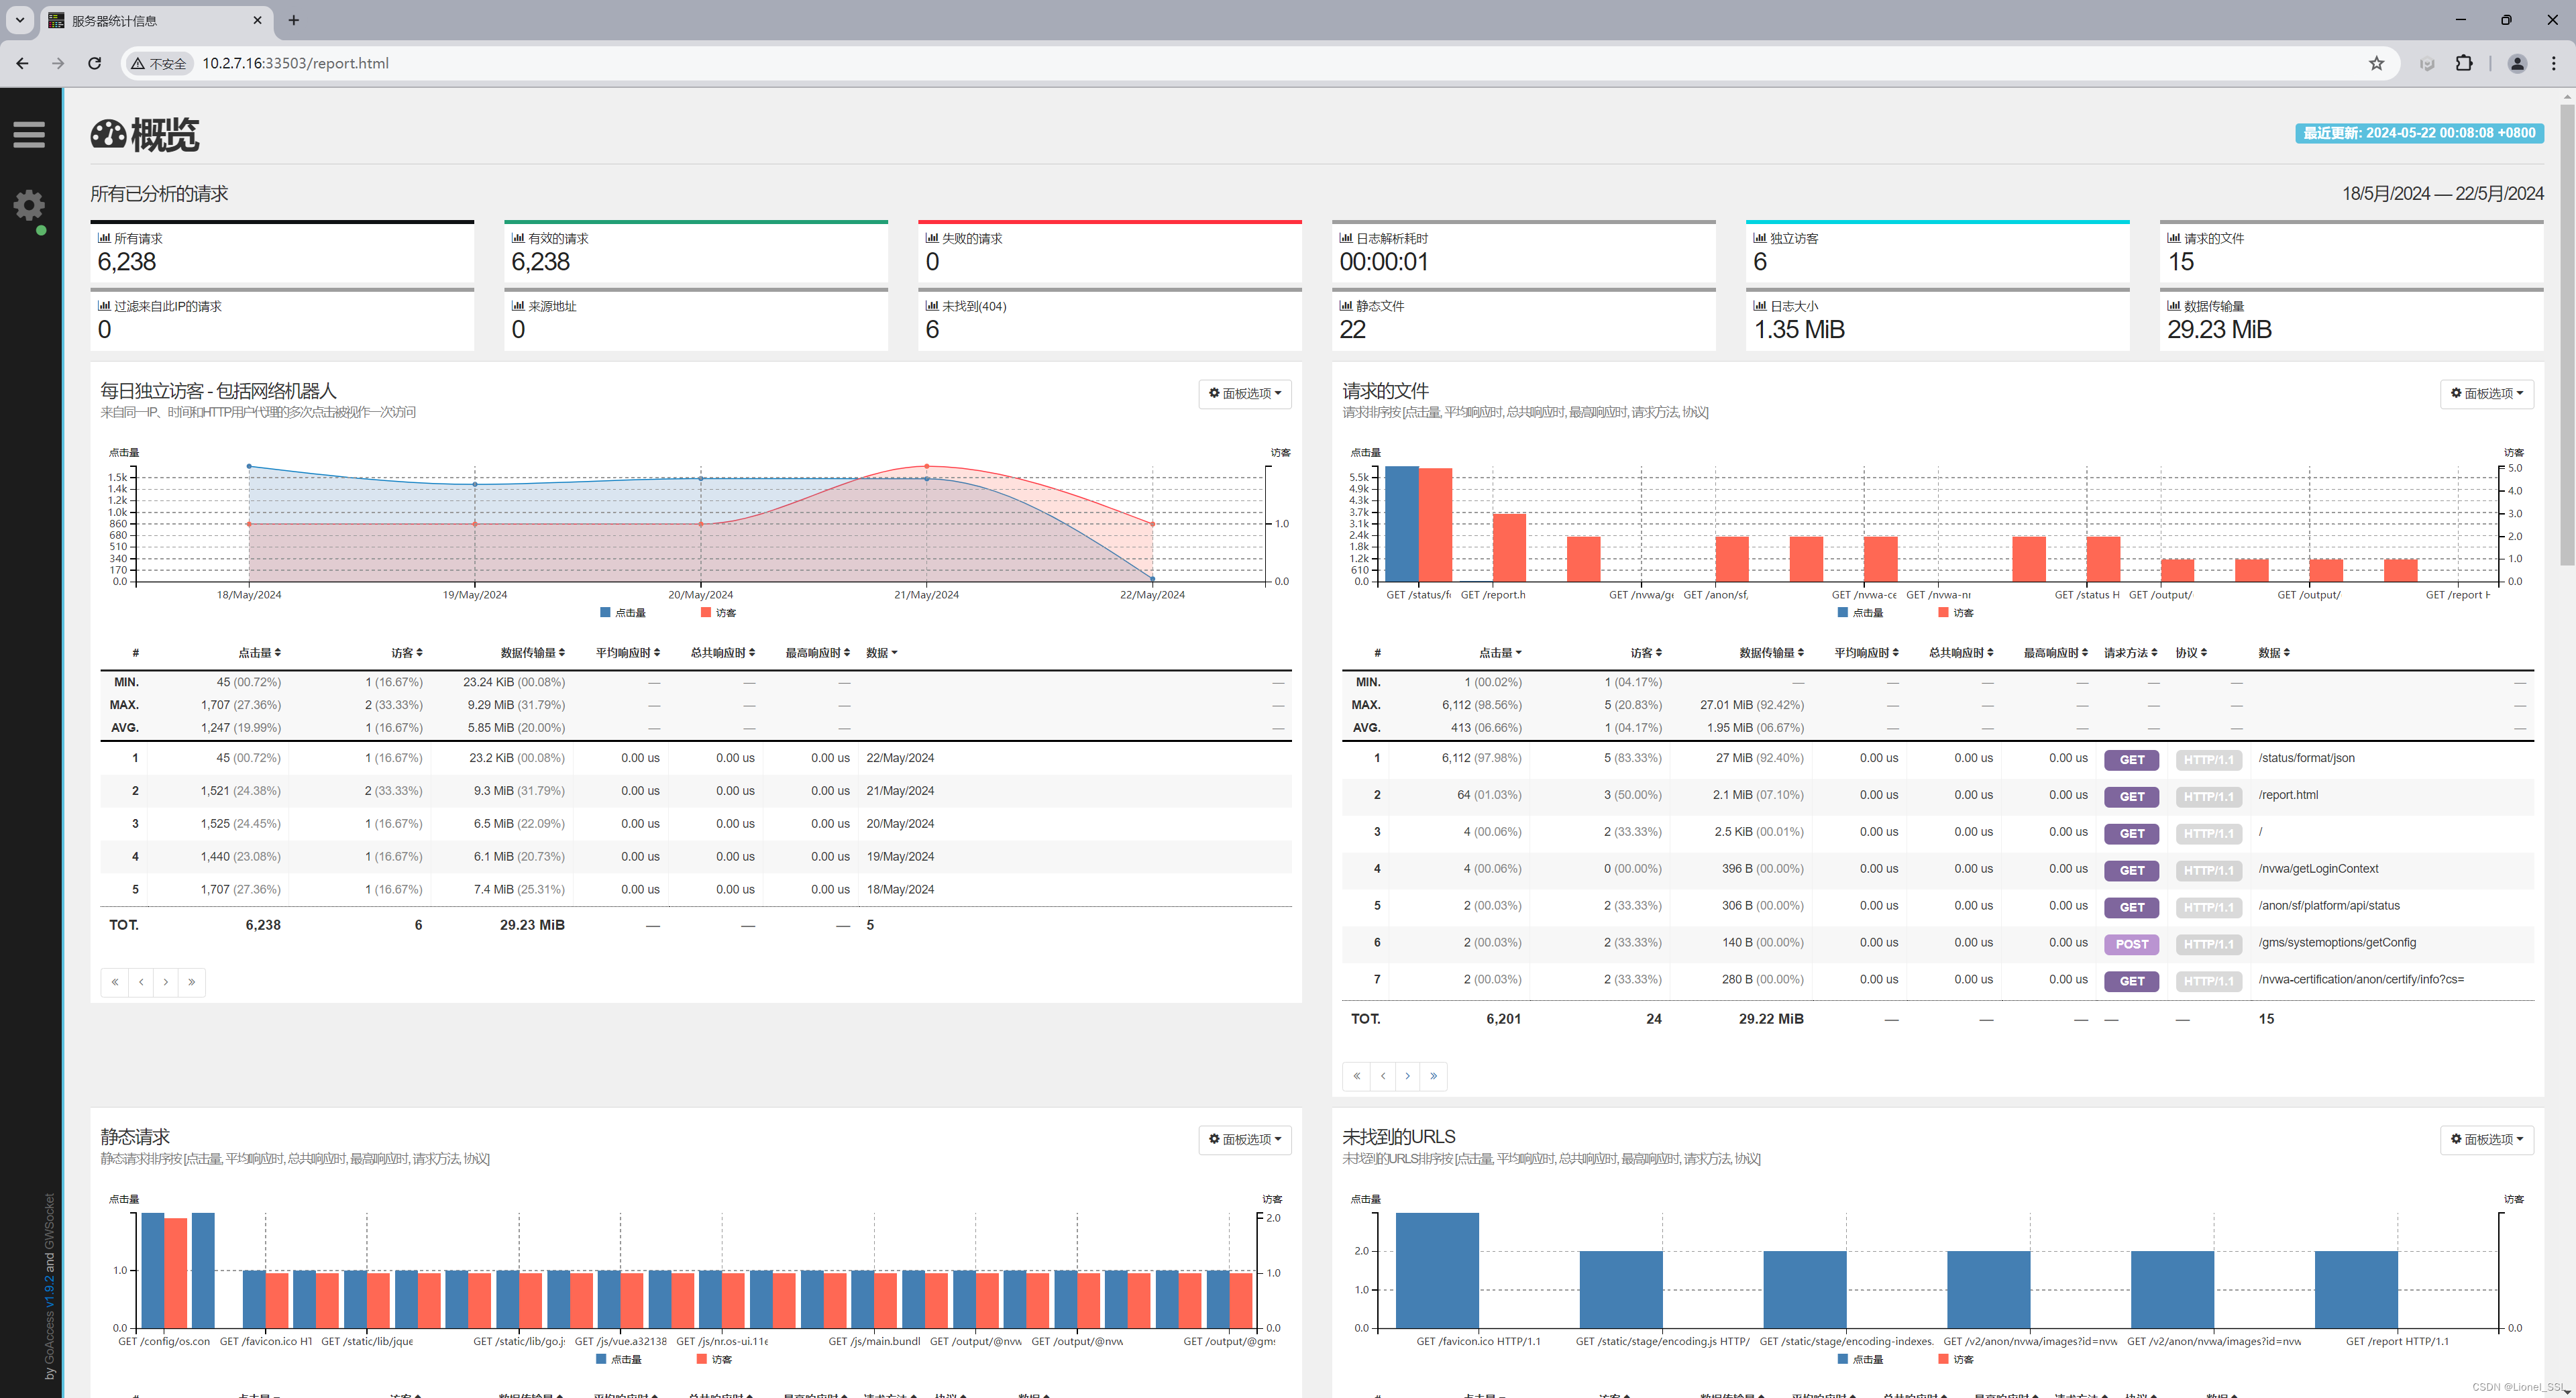Viewport: 2576px width, 1398px height.
Task: Open 面板选项 for daily visitors panel
Action: 1245,394
